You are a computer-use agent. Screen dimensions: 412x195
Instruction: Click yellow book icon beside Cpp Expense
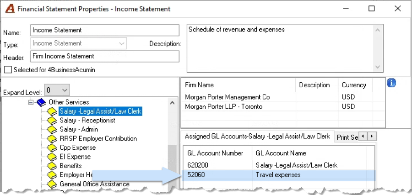(x=52, y=148)
